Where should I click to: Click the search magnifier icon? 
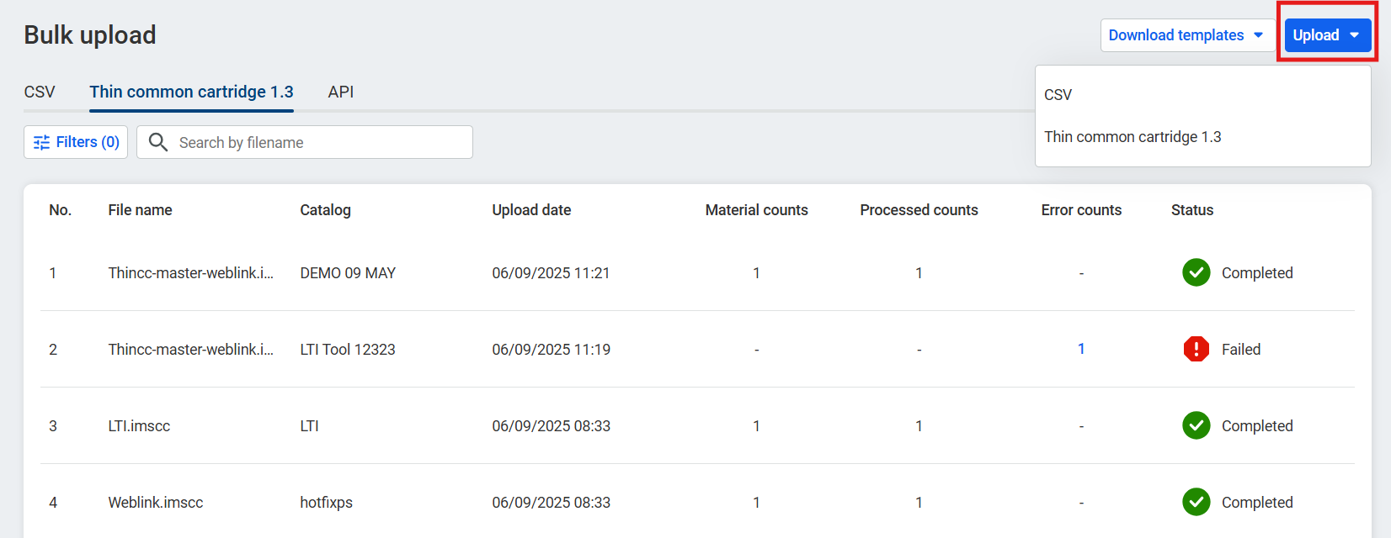158,142
